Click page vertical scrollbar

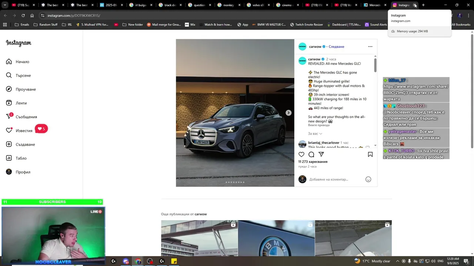click(x=472, y=91)
